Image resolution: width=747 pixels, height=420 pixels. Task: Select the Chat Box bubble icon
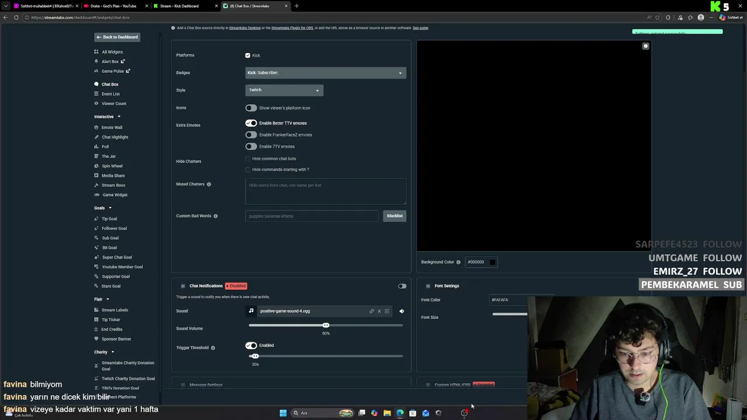[x=96, y=84]
